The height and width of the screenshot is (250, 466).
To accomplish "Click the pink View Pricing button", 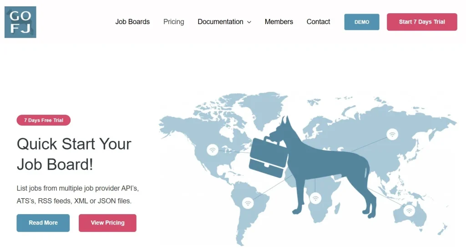I will (x=107, y=223).
